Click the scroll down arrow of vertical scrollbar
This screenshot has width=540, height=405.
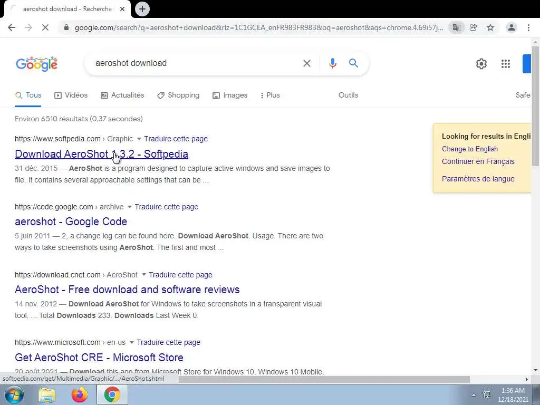pyautogui.click(x=535, y=370)
